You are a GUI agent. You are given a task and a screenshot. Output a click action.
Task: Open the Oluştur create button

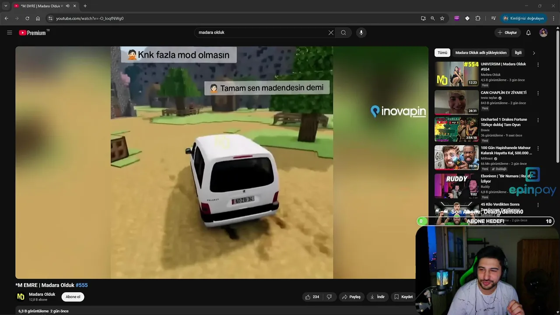coord(507,32)
